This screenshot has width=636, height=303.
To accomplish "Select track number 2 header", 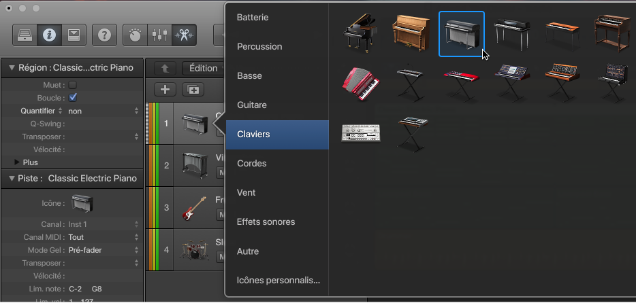I will (166, 166).
